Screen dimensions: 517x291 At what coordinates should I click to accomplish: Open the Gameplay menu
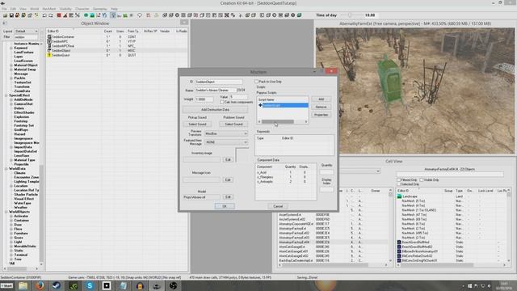click(x=99, y=9)
